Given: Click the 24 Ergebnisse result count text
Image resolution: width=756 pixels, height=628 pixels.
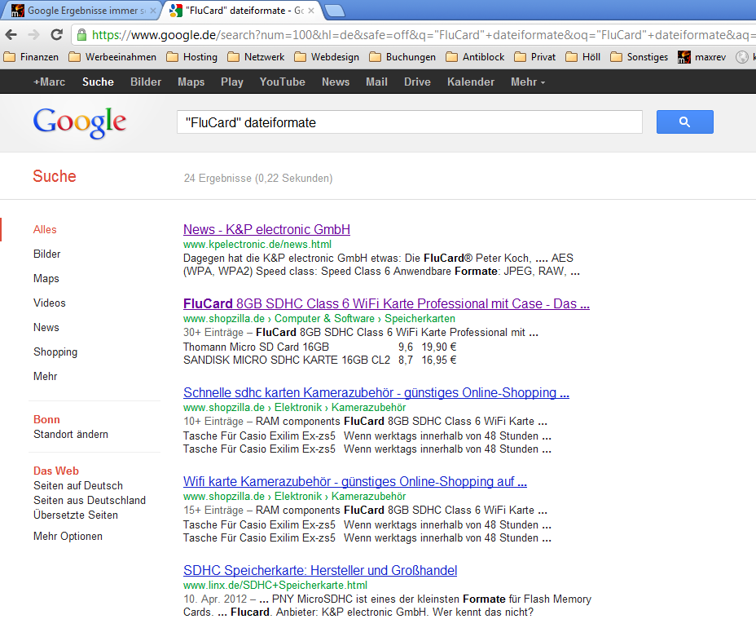Looking at the screenshot, I should [x=258, y=178].
